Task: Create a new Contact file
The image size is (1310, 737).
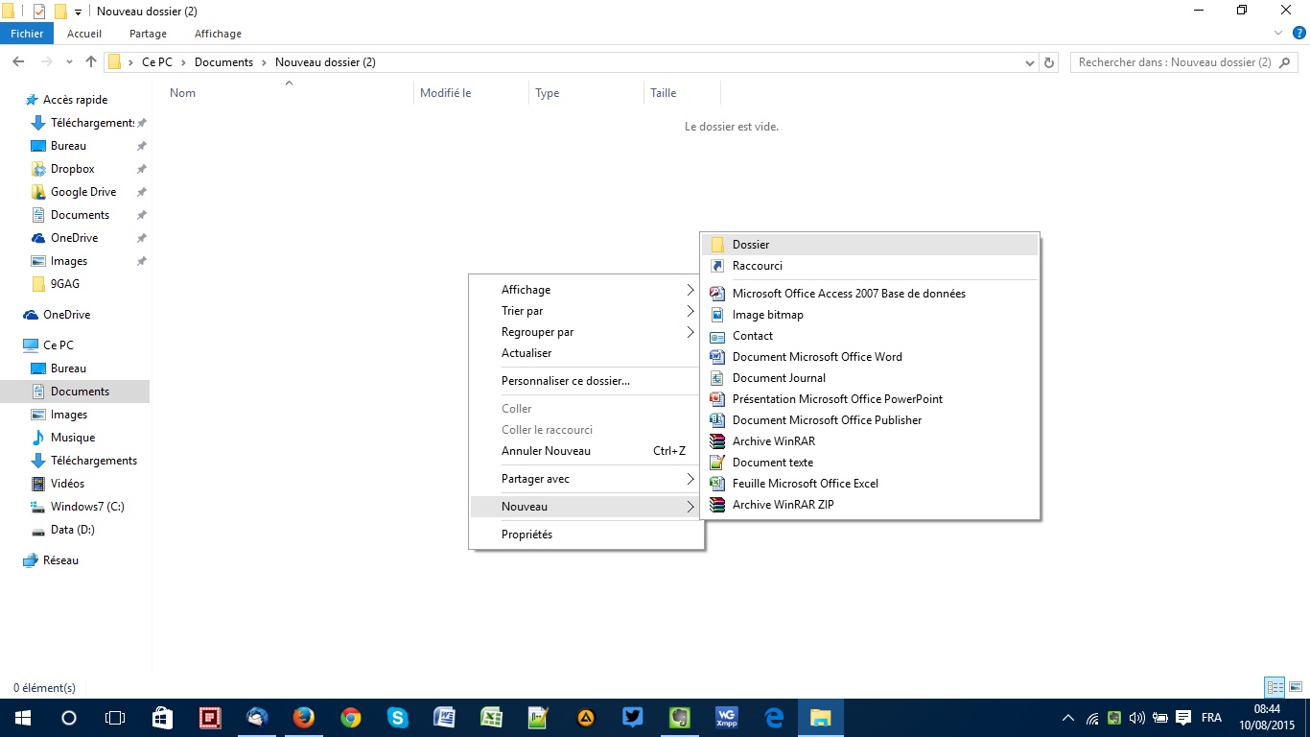Action: pos(870,336)
